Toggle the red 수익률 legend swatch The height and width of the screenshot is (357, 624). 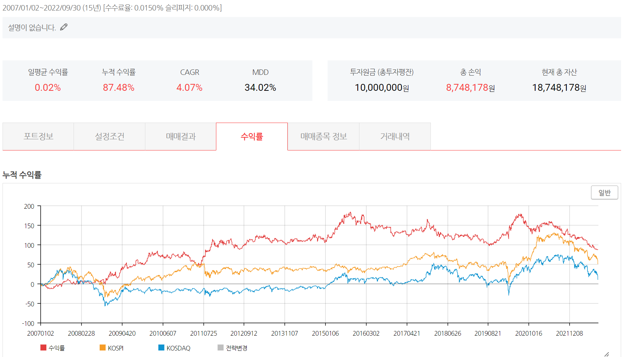tap(43, 348)
